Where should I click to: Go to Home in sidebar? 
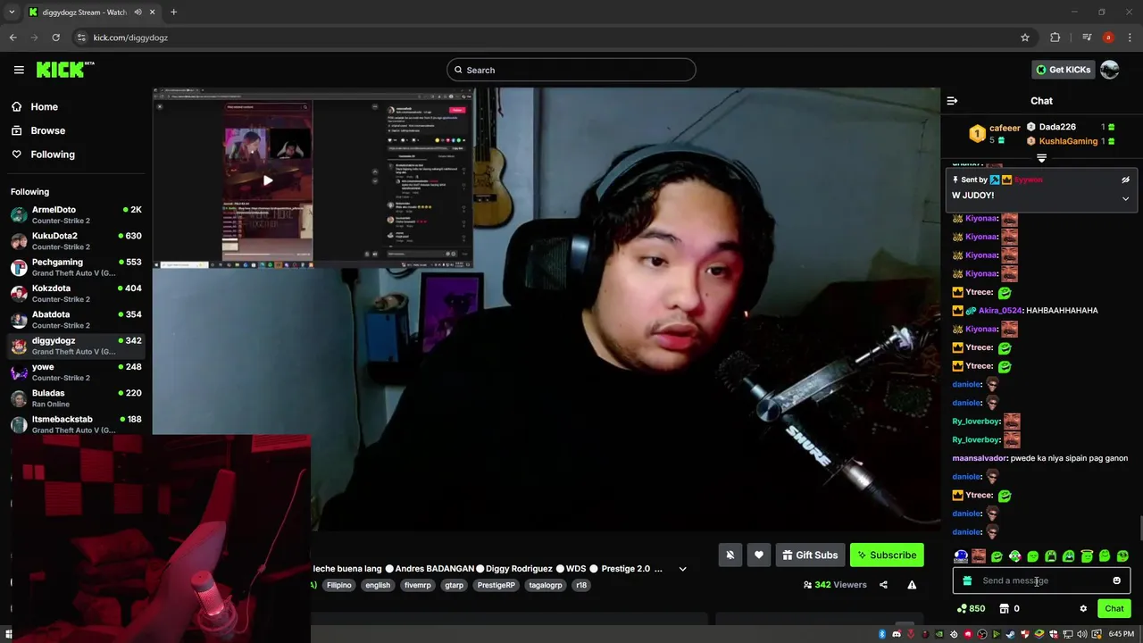(35, 106)
